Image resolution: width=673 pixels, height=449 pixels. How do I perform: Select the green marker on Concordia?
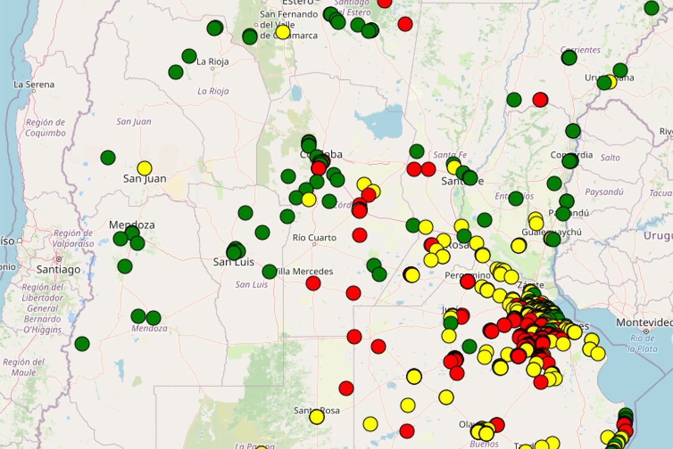click(x=570, y=161)
